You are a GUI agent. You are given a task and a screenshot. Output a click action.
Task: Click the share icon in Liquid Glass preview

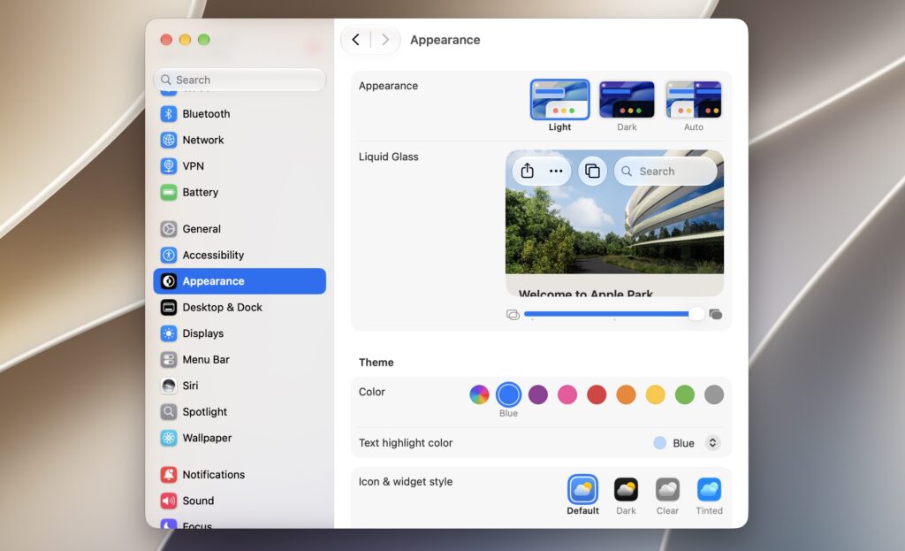click(527, 171)
